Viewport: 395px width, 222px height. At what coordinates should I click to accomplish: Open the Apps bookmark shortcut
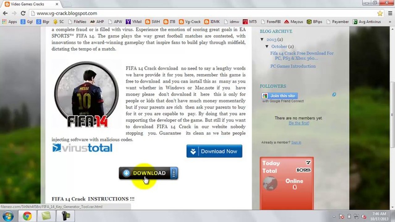(x=10, y=22)
